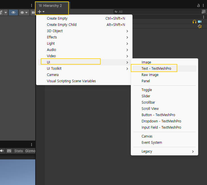
Task: Click the Hierarchy panel lock icon
Action: click(x=198, y=5)
